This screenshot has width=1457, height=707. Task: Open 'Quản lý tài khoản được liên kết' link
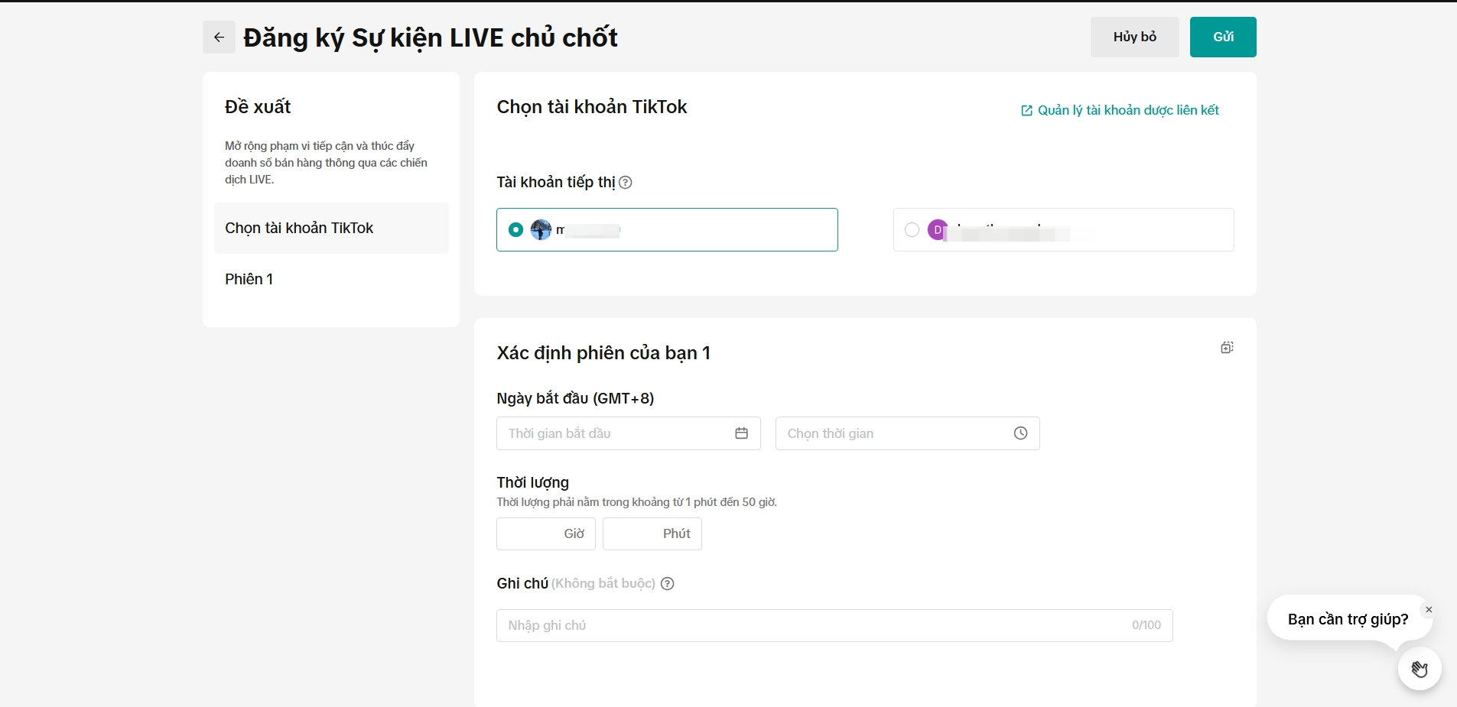[x=1127, y=111]
